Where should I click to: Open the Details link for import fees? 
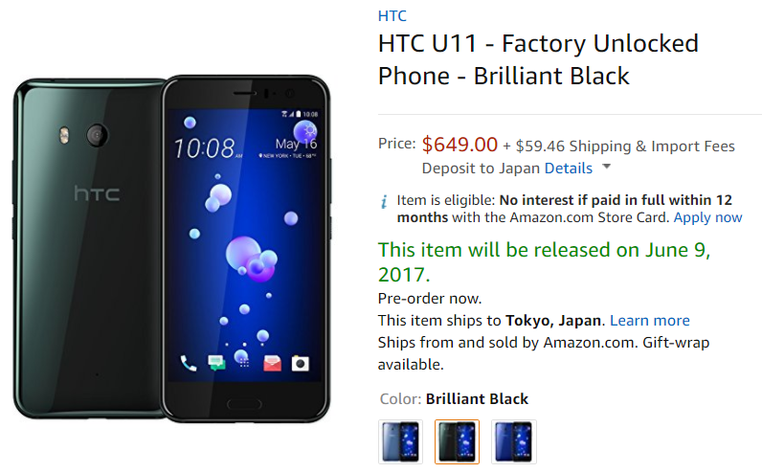(568, 169)
